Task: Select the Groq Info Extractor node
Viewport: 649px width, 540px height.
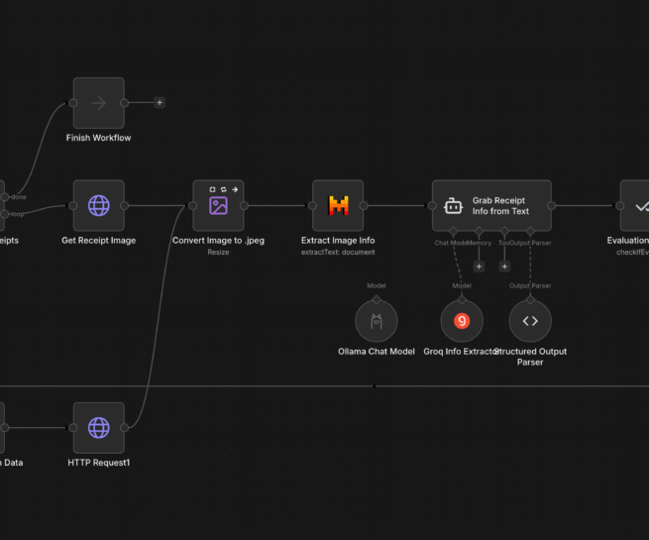Action: 461,320
